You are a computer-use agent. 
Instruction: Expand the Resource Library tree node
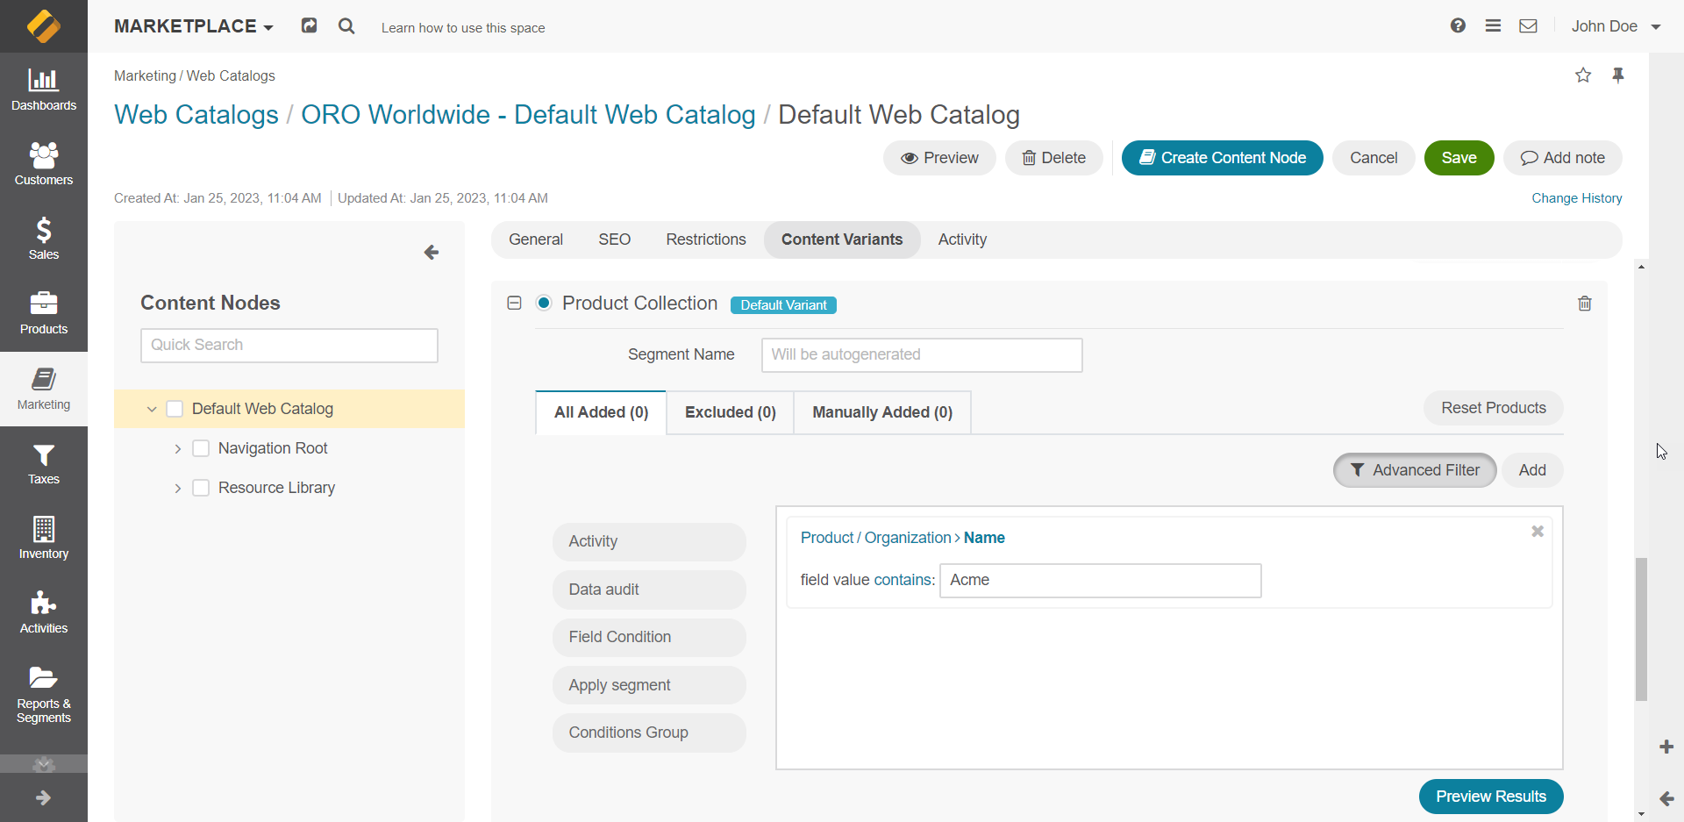178,488
